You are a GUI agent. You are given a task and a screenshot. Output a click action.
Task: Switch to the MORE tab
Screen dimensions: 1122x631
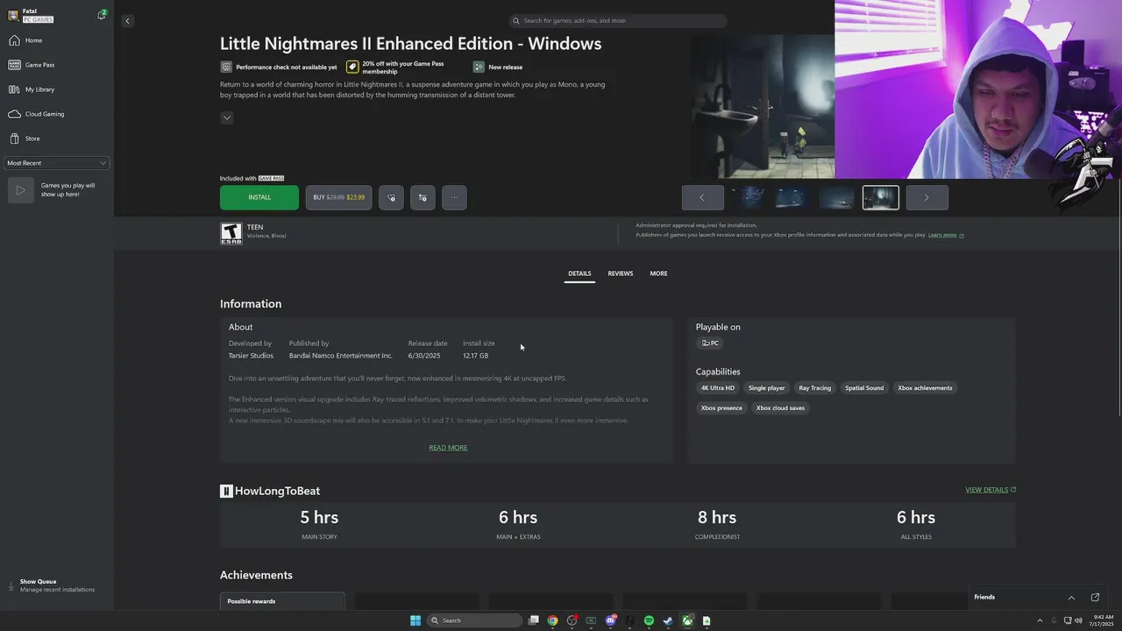[x=658, y=273]
